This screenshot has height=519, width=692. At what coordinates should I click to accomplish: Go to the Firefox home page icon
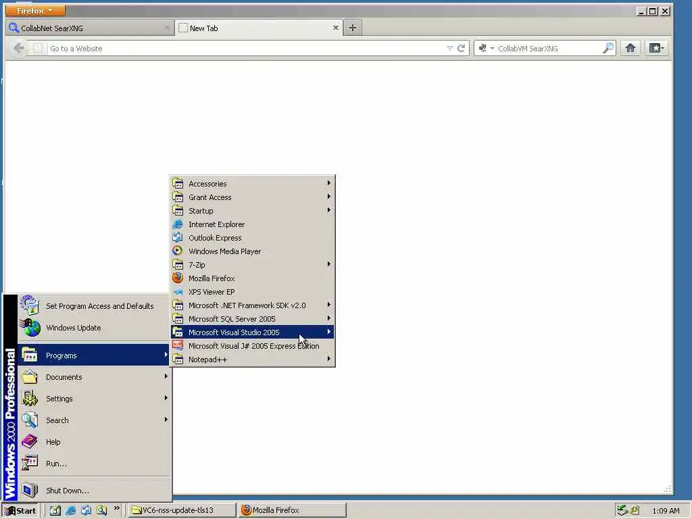(631, 48)
